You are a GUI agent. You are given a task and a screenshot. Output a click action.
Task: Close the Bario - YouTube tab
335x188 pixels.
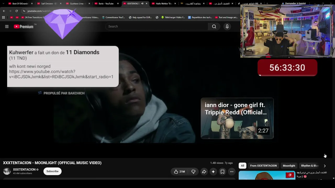pos(118,4)
